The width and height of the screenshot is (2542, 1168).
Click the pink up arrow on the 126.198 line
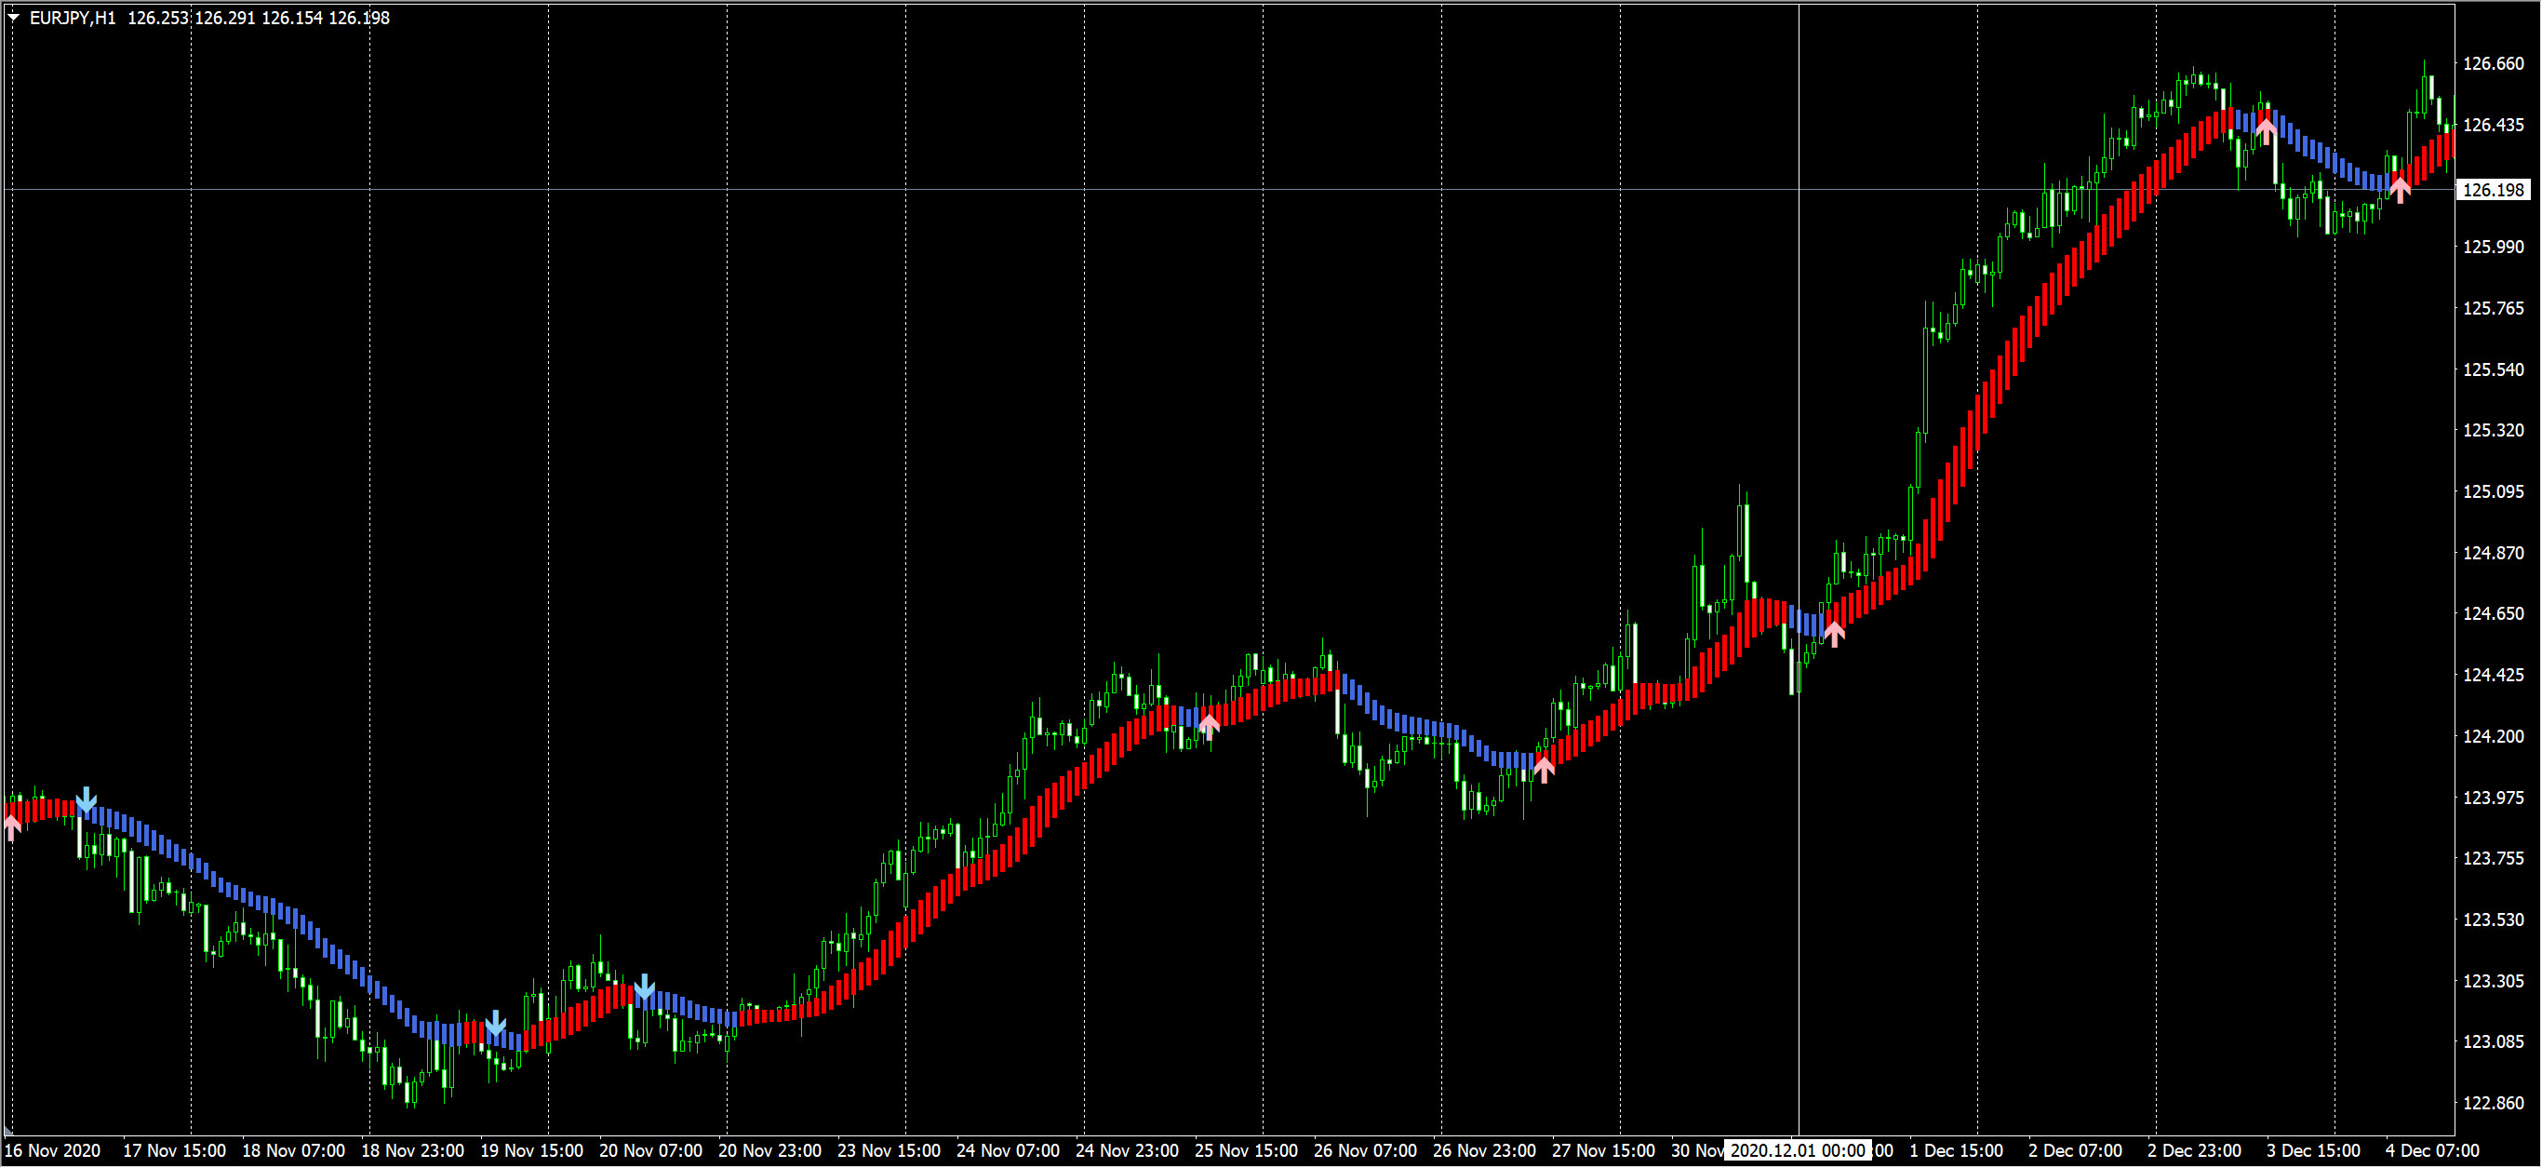[x=2400, y=189]
